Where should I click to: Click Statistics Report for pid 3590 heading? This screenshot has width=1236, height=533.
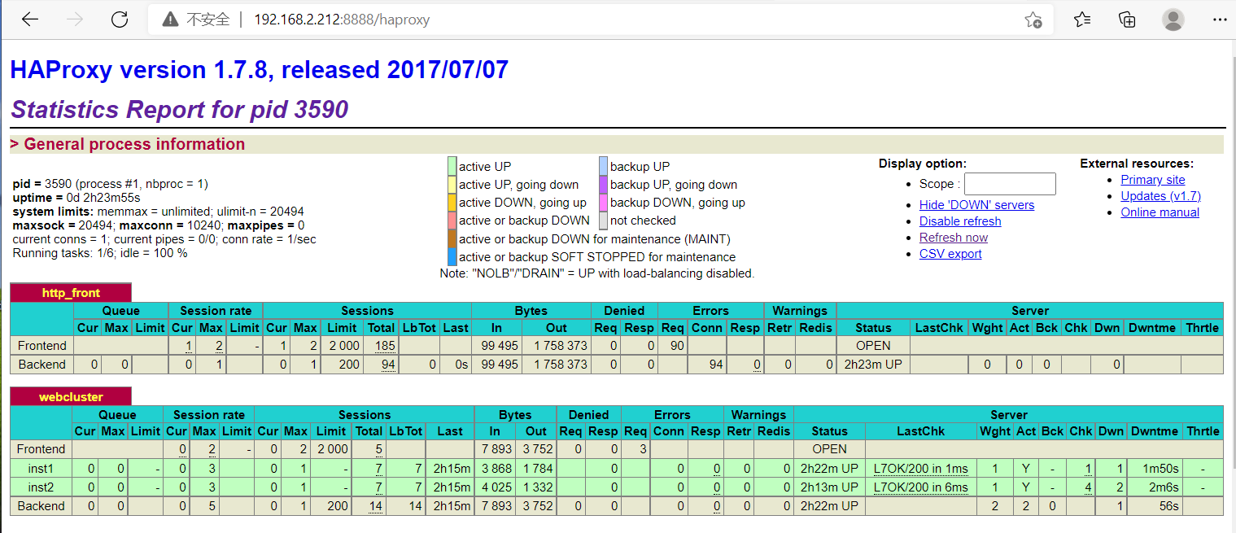coord(180,110)
